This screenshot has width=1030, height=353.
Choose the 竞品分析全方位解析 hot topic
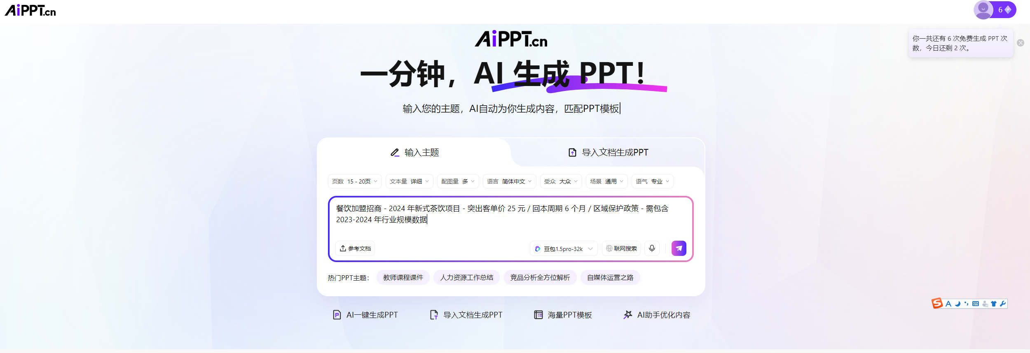tap(540, 278)
